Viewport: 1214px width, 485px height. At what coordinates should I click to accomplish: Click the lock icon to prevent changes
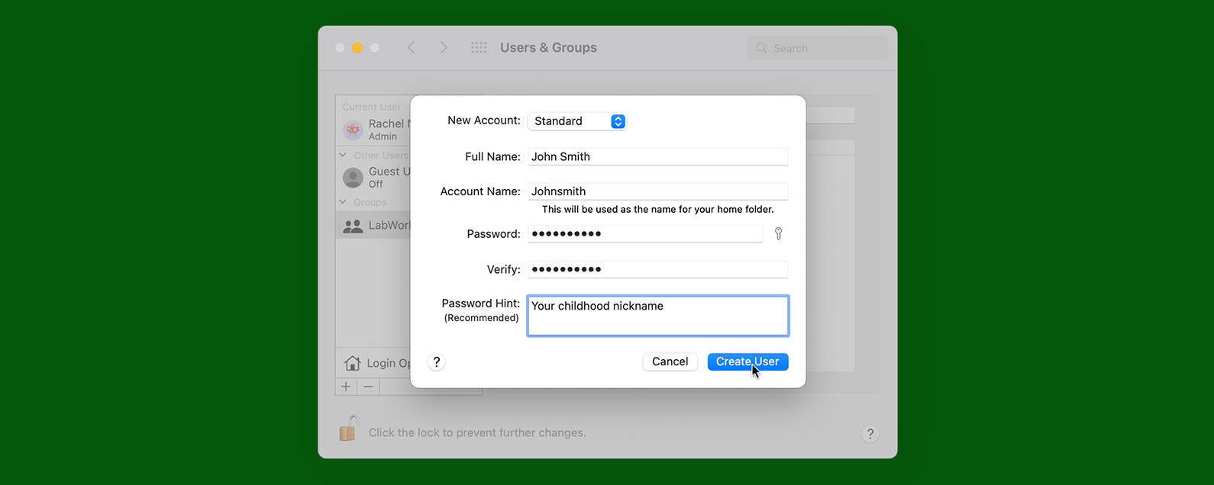(x=348, y=429)
